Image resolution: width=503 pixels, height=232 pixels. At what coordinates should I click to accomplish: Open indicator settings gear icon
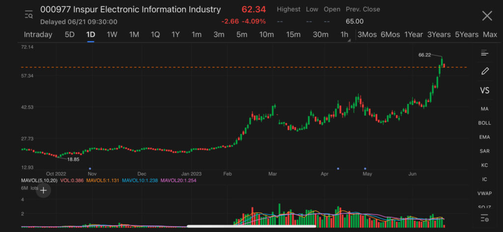pyautogui.click(x=485, y=219)
